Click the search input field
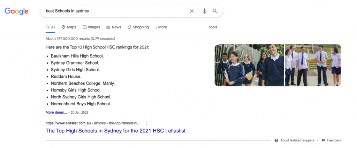Image resolution: width=357 pixels, height=148 pixels. tap(116, 11)
